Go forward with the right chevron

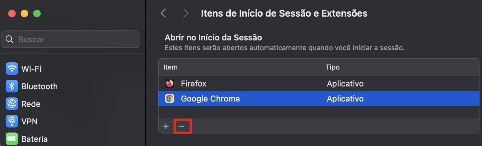[186, 13]
